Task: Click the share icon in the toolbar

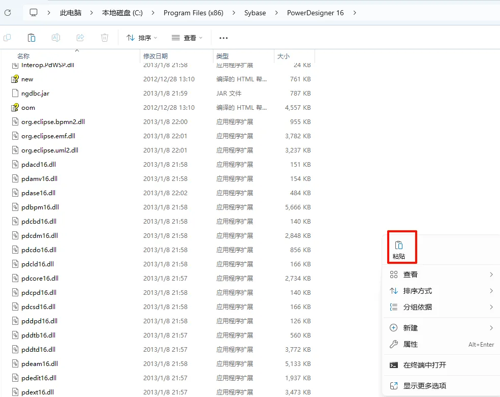Action: pos(80,38)
